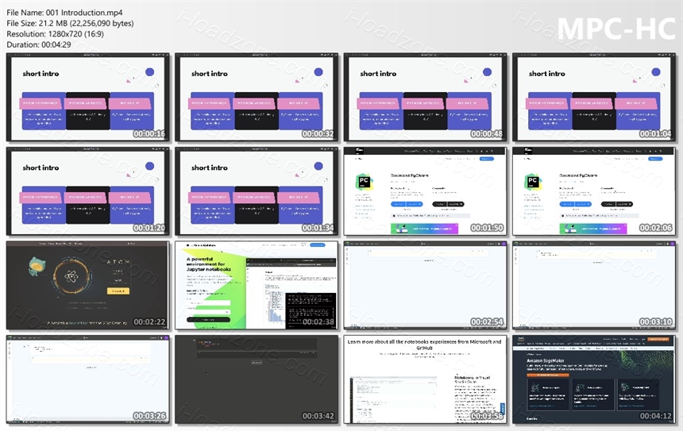Viewport: 683px width, 431px height.
Task: Open the PyCharm download frame at 00:02:06
Action: pos(594,191)
